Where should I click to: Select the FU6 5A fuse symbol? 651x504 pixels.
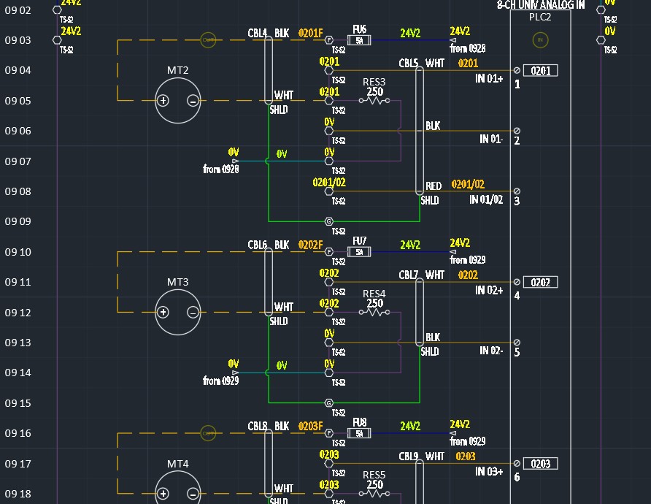pos(359,40)
